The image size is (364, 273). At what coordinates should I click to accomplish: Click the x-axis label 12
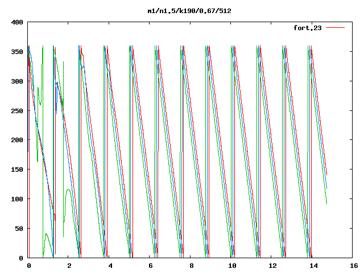272,266
